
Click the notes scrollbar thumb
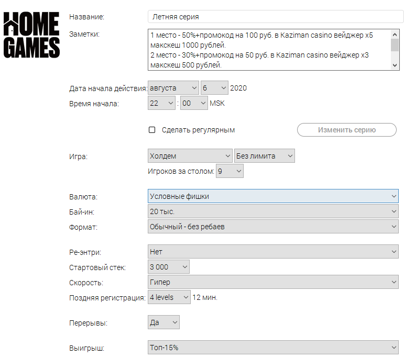395,45
